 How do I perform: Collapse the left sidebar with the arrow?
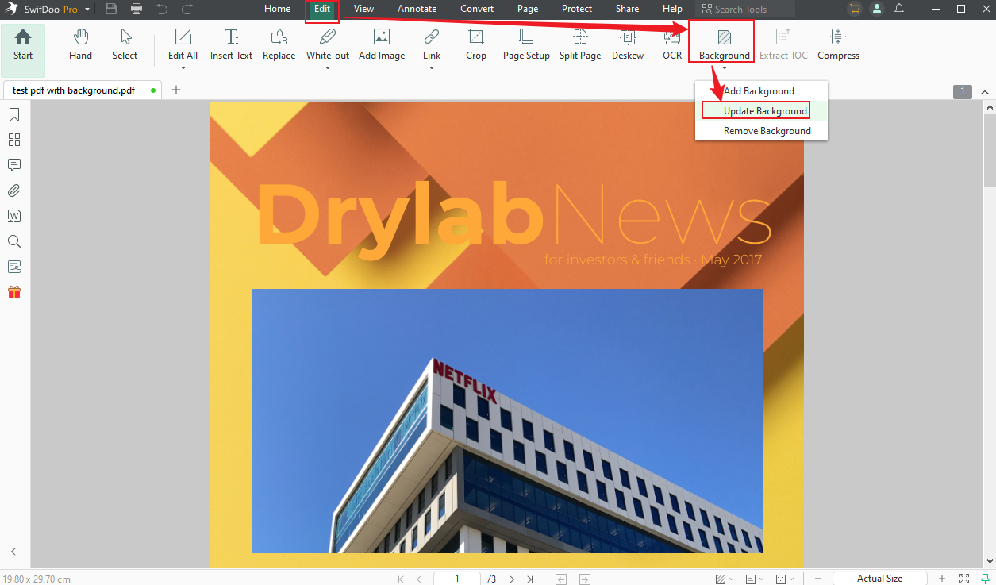pyautogui.click(x=13, y=552)
